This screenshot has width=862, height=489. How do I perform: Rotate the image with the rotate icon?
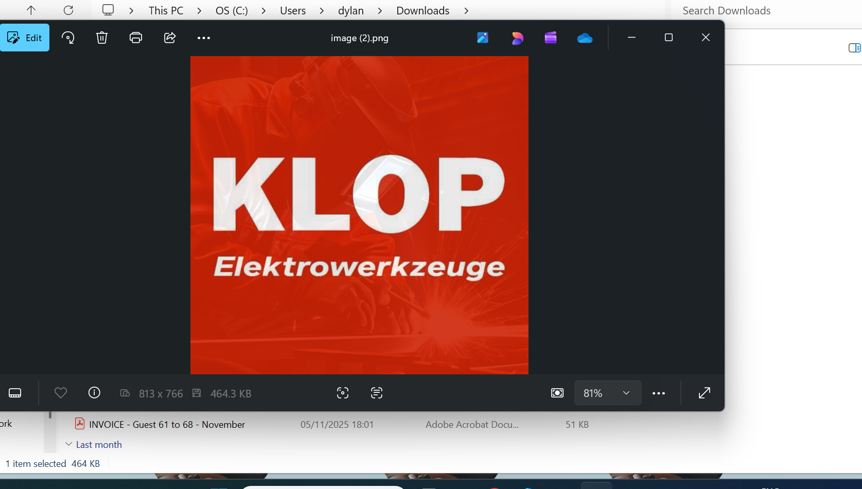pos(68,38)
